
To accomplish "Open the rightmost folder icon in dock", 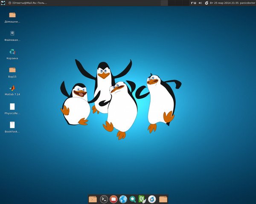I will pyautogui.click(x=163, y=199).
